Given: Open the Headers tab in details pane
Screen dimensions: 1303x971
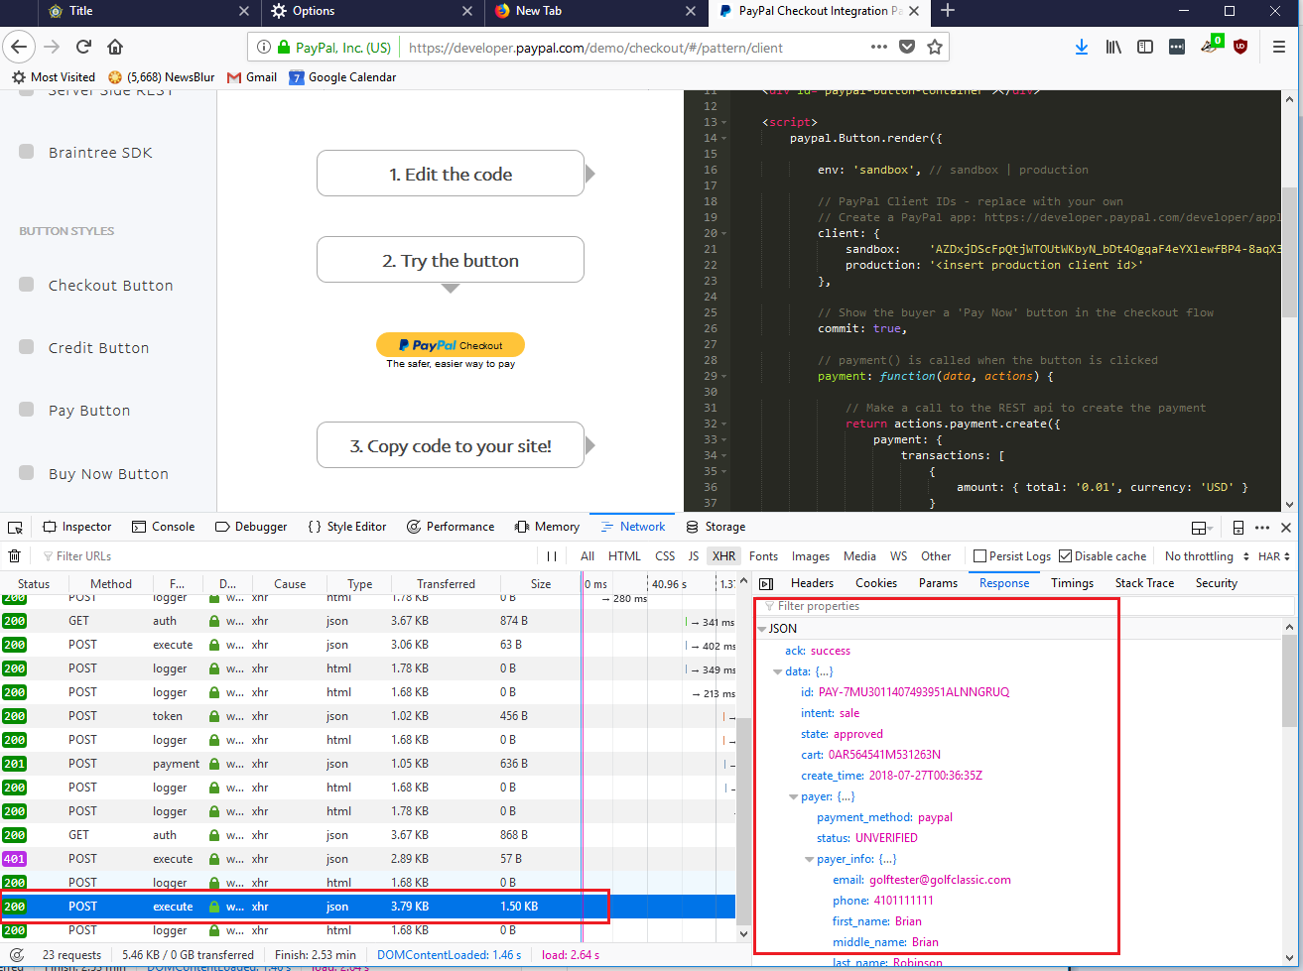Looking at the screenshot, I should click(812, 583).
